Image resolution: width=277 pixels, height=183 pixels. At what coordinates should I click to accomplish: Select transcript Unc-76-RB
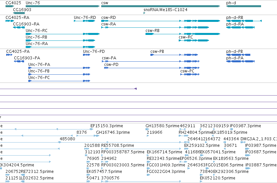61,40
